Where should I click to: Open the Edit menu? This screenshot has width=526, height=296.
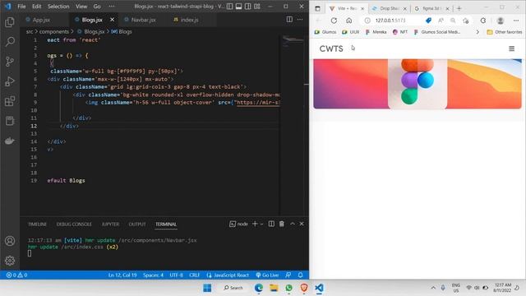click(36, 7)
